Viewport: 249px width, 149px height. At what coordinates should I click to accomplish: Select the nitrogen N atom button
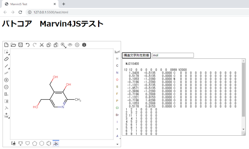pos(117,73)
